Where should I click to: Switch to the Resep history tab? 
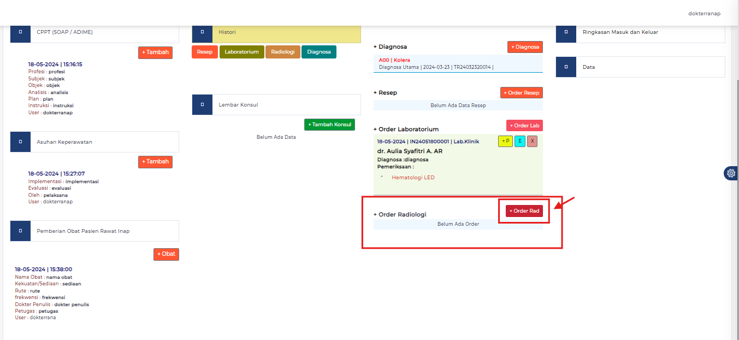[205, 52]
